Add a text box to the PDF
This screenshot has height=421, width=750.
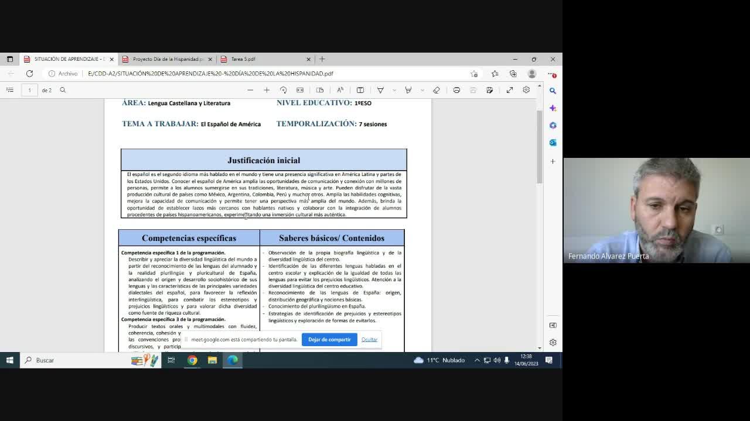360,90
